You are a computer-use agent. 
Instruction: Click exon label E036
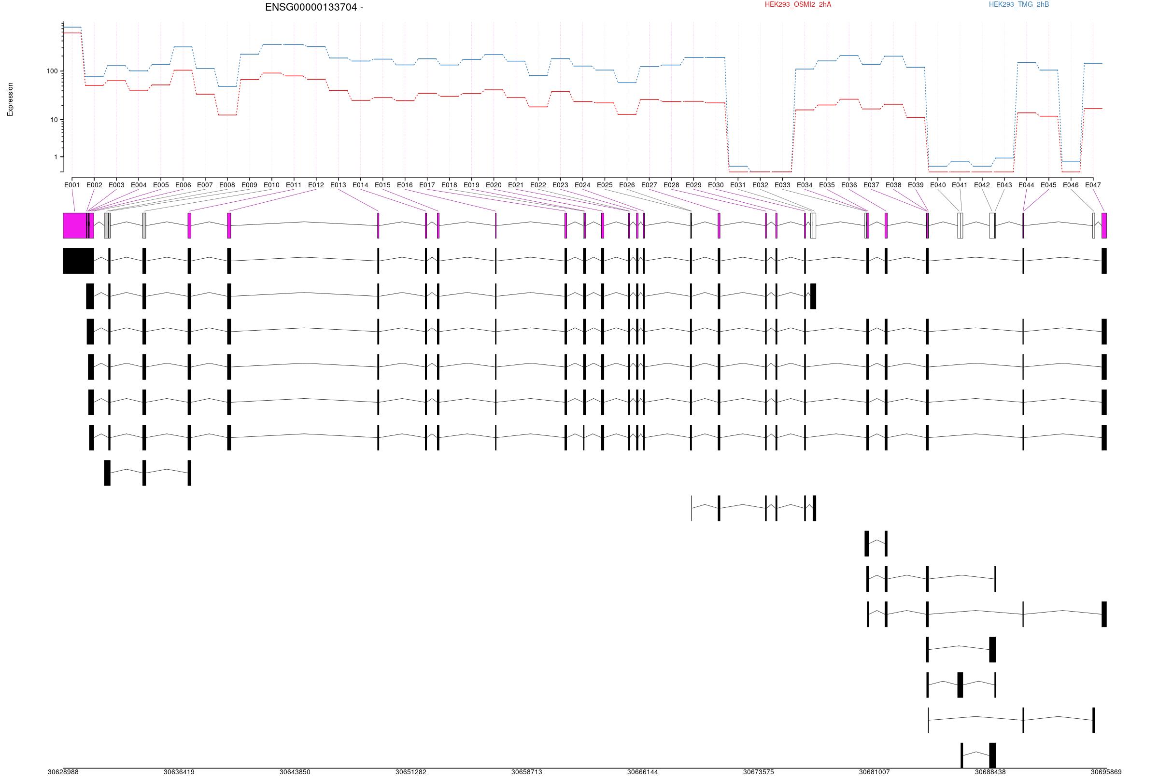tap(849, 185)
